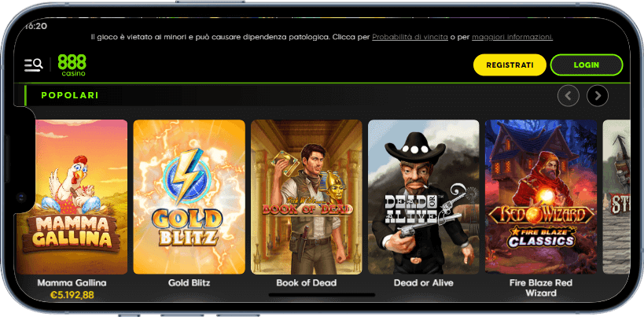The height and width of the screenshot is (317, 644).
Task: Go back with the left carousel arrow
Action: click(x=569, y=96)
